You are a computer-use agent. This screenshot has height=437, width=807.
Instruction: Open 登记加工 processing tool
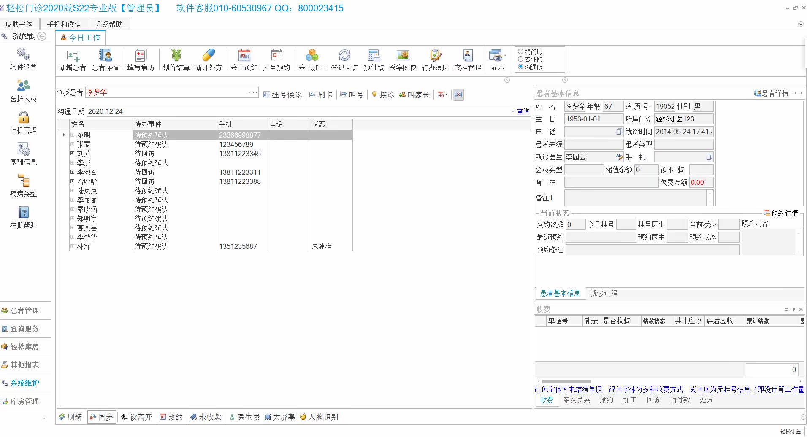coord(312,60)
